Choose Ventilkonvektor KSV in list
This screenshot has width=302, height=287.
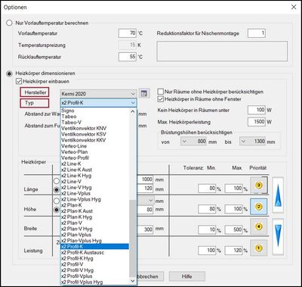point(94,134)
